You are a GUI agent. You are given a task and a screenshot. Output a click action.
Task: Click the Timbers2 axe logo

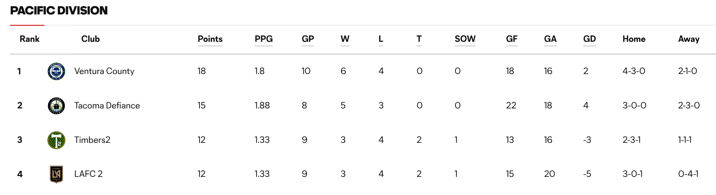[x=56, y=140]
